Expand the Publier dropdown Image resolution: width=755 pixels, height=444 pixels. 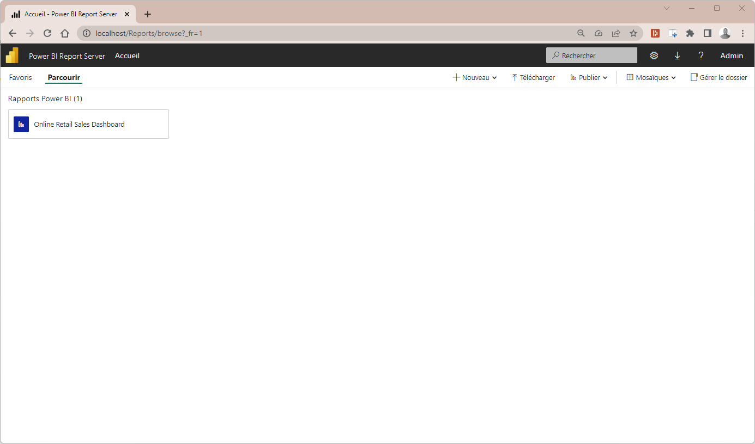point(589,78)
